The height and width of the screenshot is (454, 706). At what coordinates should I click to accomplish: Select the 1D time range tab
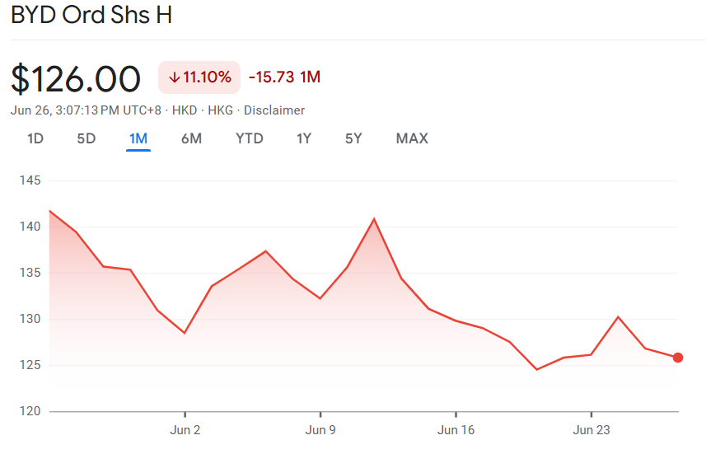pos(35,138)
